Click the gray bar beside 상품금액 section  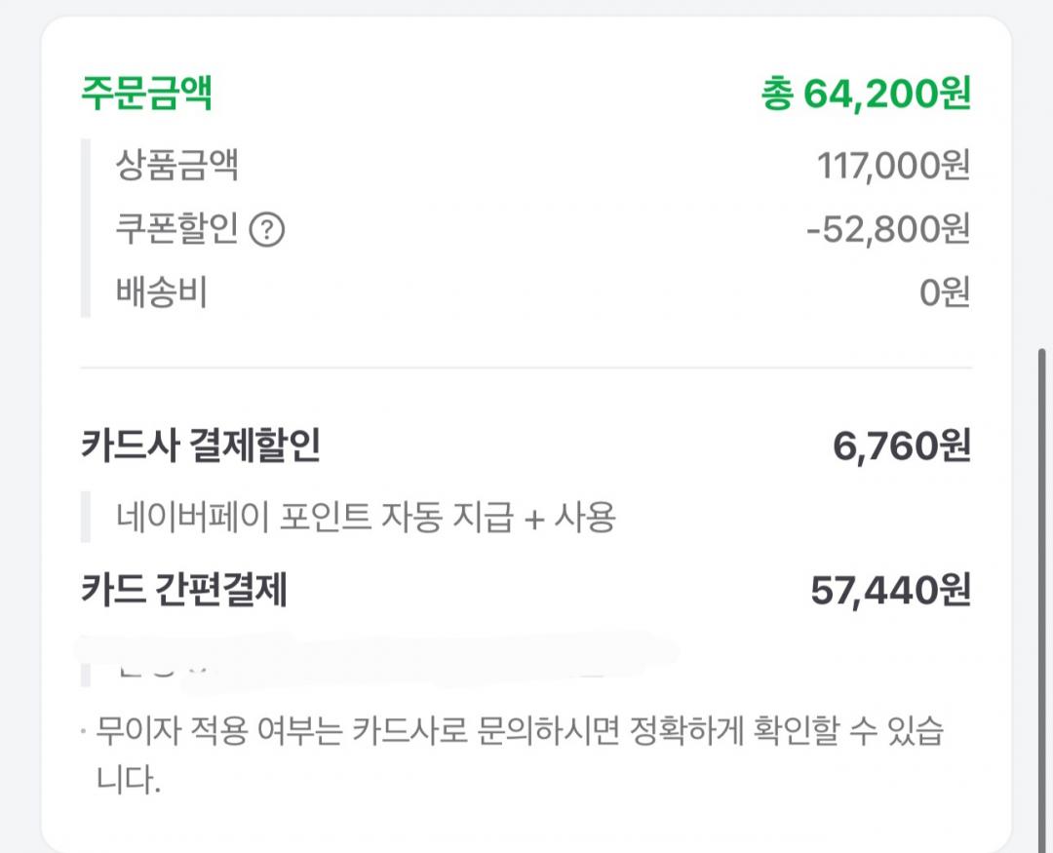pos(85,228)
